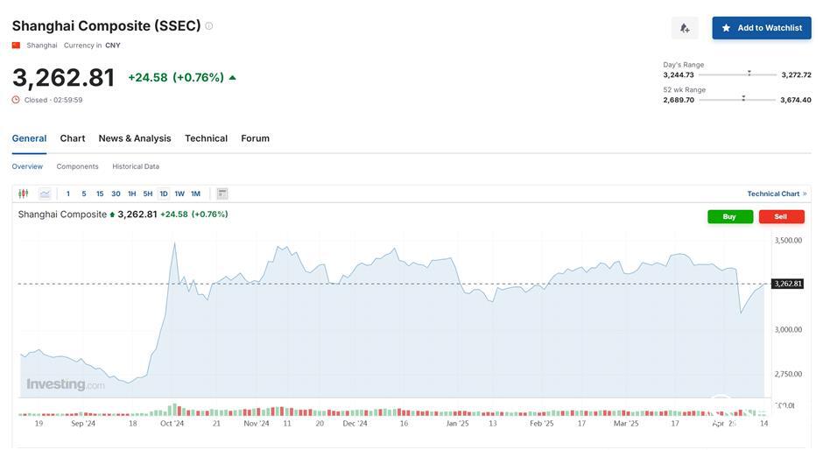Select the 30 minute interval
Viewport: 823px width, 450px height.
[x=116, y=193]
